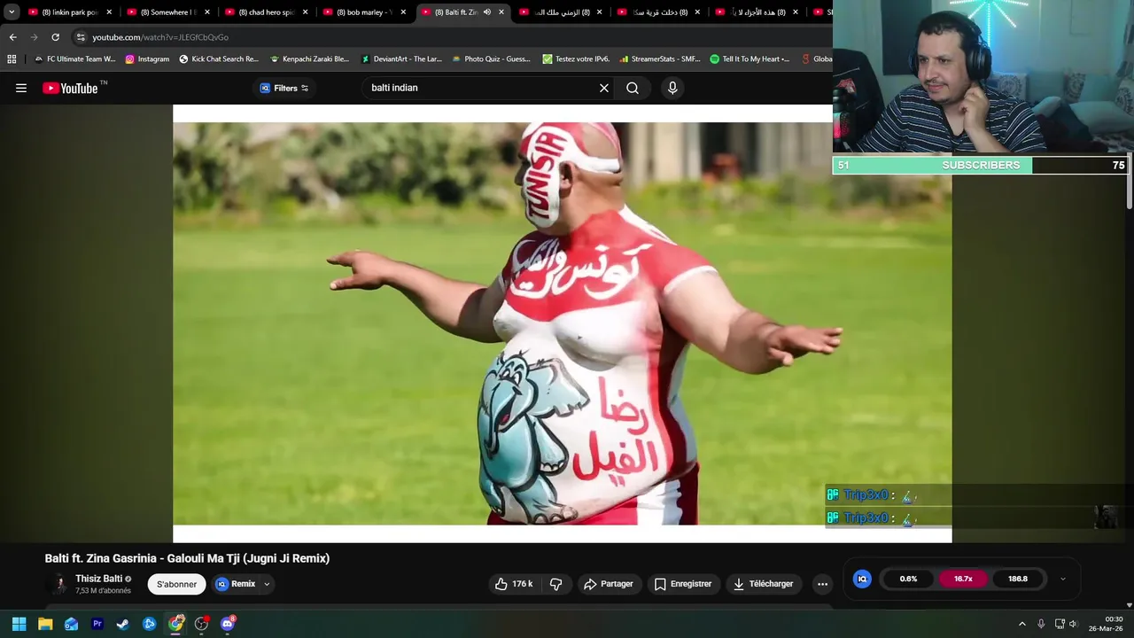The height and width of the screenshot is (638, 1134).
Task: Mute the Balti ft. Zina tab audio
Action: [x=486, y=12]
